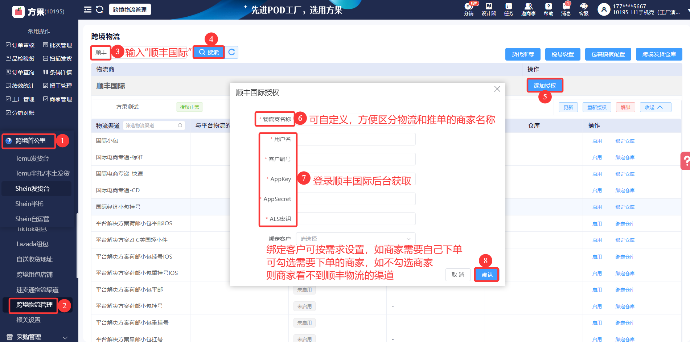This screenshot has width=690, height=342.
Task: Open 包裹模板配置
Action: [608, 54]
